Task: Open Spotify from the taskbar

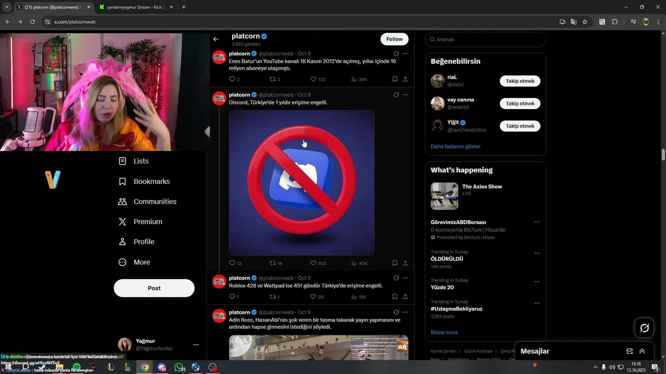Action: pyautogui.click(x=76, y=367)
